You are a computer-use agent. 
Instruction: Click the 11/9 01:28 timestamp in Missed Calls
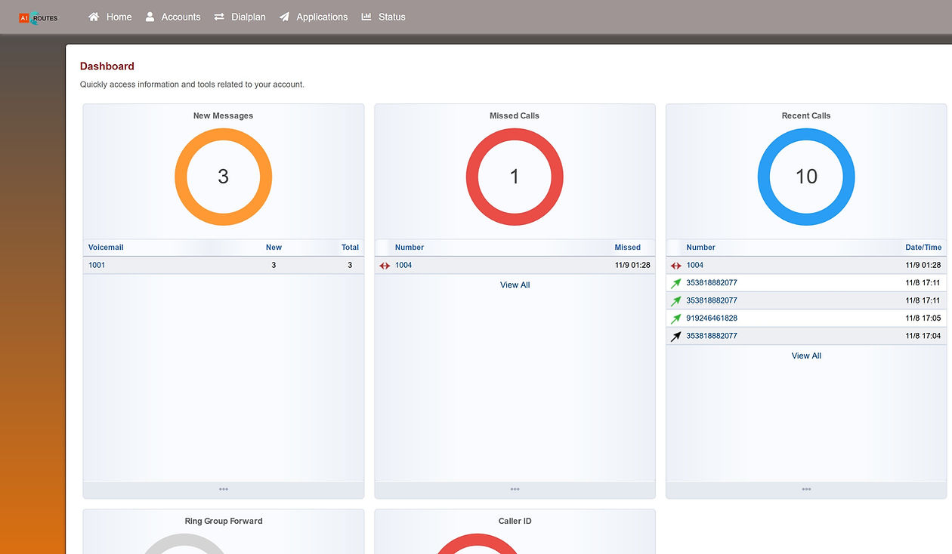pyautogui.click(x=632, y=266)
